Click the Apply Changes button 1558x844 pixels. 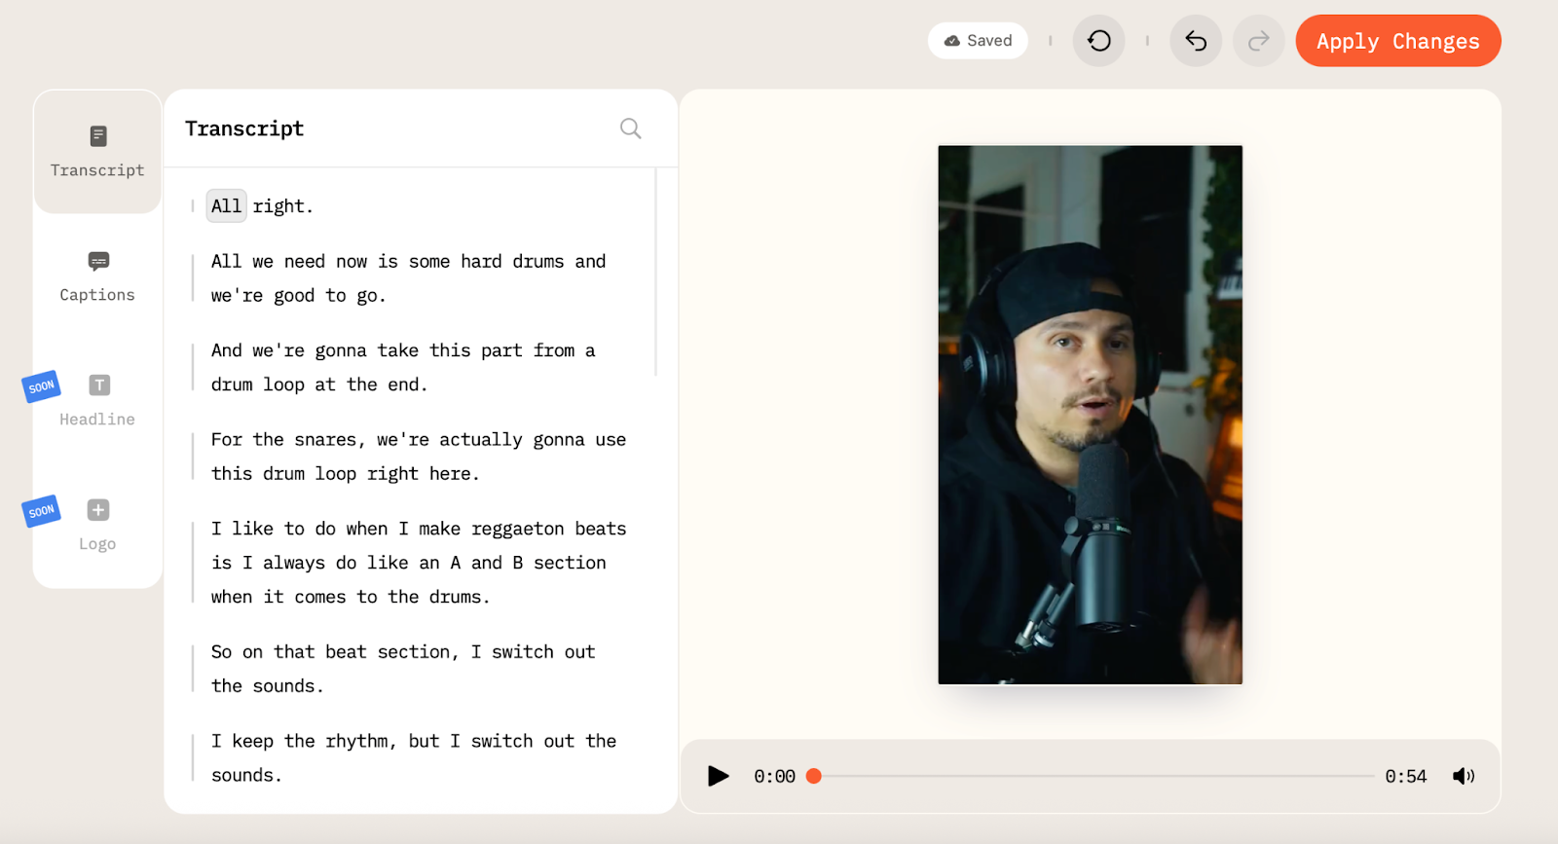1398,41
